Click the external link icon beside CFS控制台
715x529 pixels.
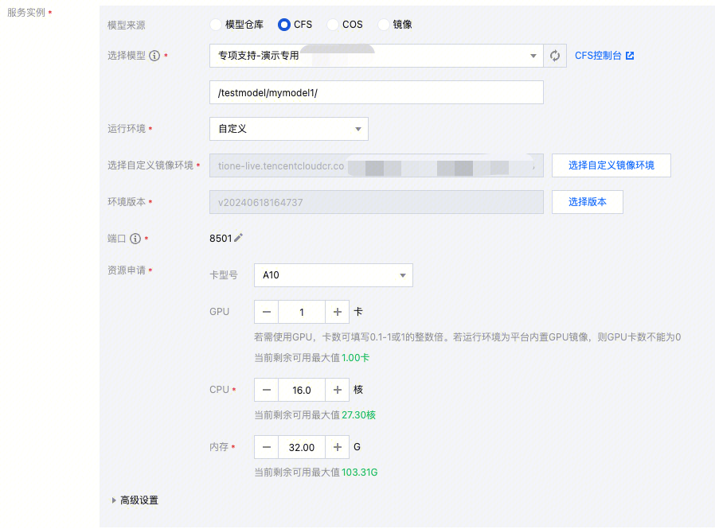pyautogui.click(x=630, y=56)
